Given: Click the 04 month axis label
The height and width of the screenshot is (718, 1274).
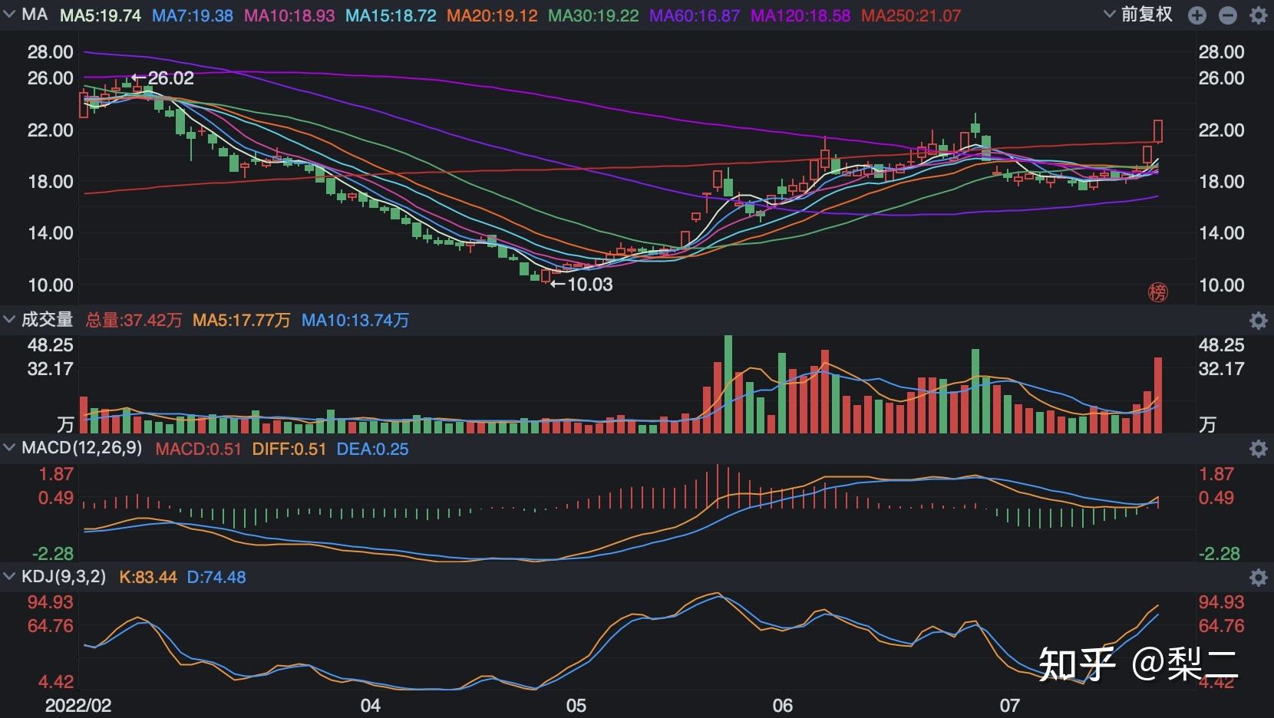Looking at the screenshot, I should [371, 705].
